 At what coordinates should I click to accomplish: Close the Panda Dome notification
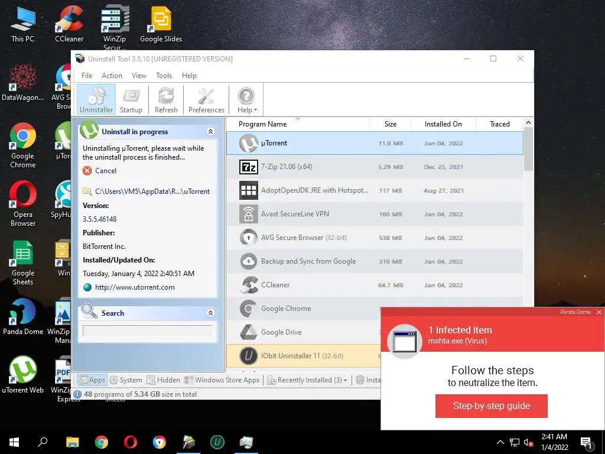[599, 312]
